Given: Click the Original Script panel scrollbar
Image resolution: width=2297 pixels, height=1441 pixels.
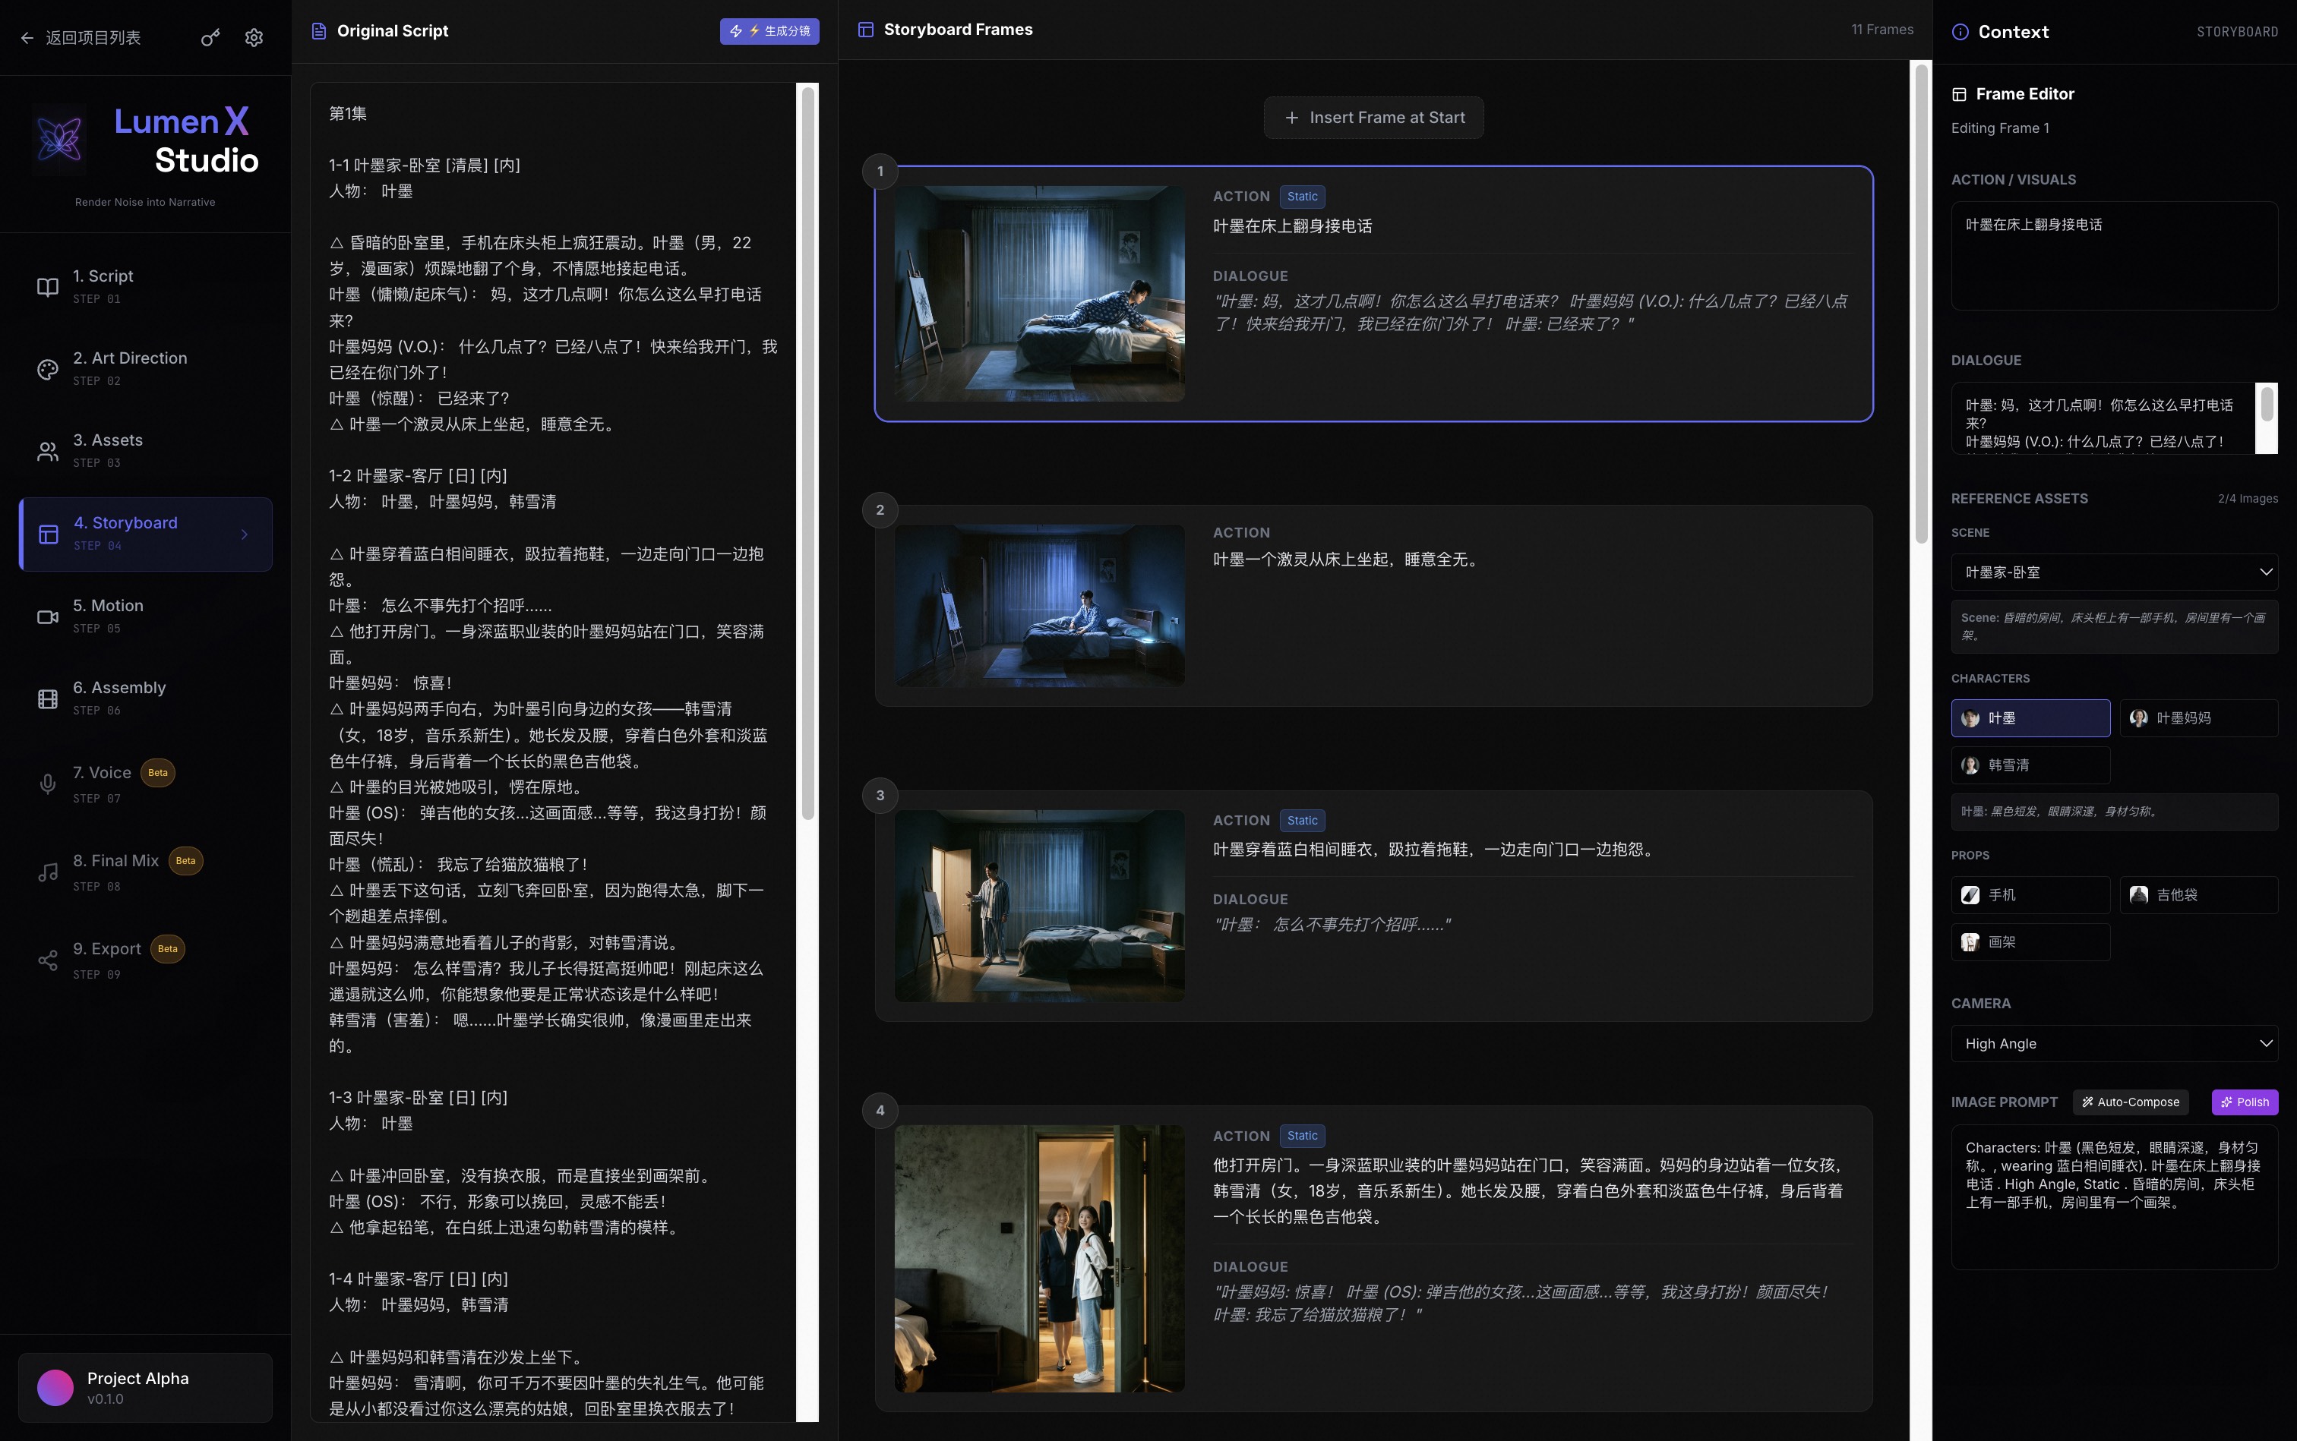Looking at the screenshot, I should pos(807,452).
